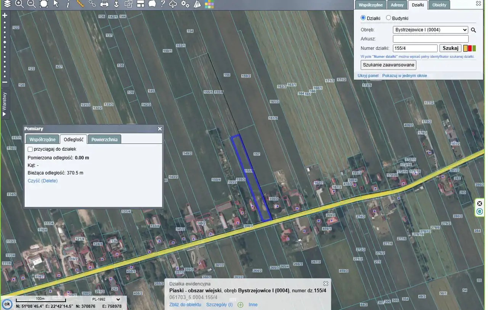Image resolution: width=488 pixels, height=310 pixels.
Task: Switch to the Powierzchnia tab
Action: pyautogui.click(x=104, y=139)
